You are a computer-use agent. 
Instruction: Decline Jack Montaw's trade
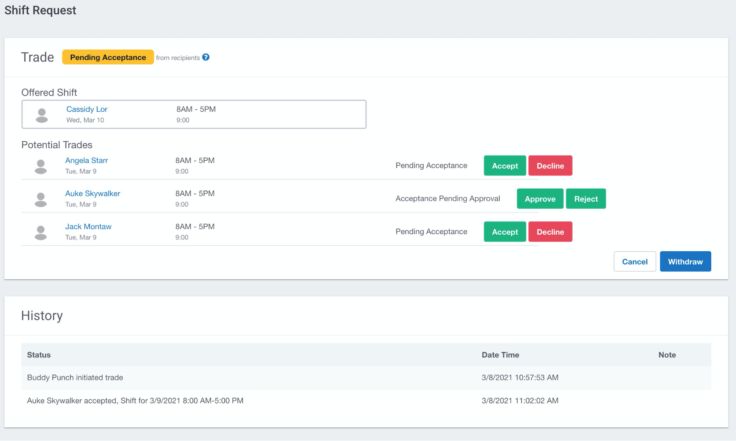550,232
